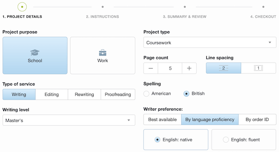This screenshot has height=152, width=279.
Task: Click the briefcase icon
Action: click(103, 53)
